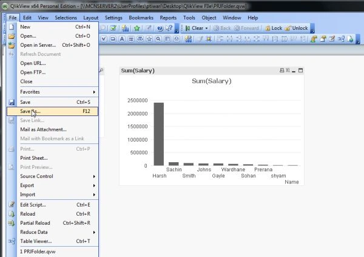Unlock the selections

click(297, 28)
